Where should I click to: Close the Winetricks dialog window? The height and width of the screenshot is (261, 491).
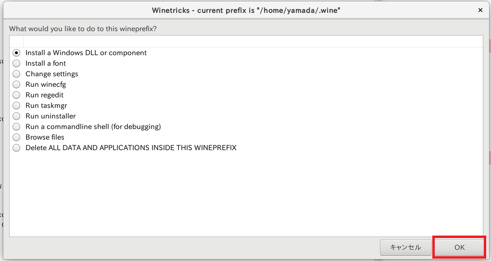pyautogui.click(x=480, y=10)
